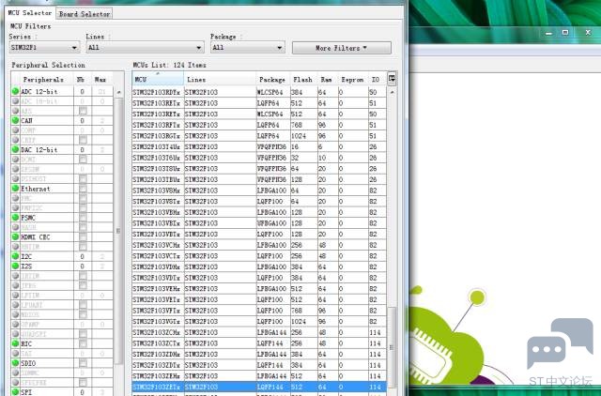Click the green dot for RTC
The image size is (601, 396).
pos(15,343)
